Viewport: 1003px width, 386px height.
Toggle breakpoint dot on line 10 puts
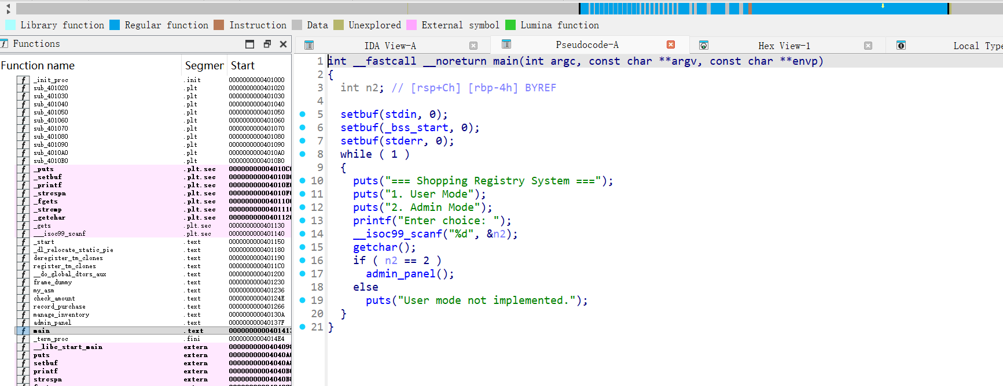[x=303, y=181]
